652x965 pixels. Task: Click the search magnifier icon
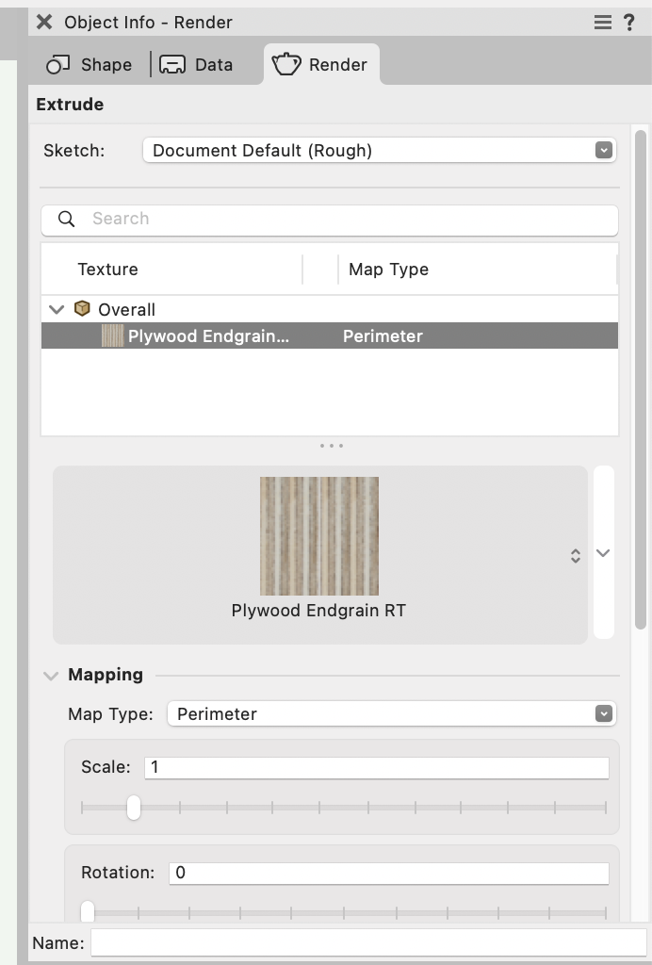[x=67, y=219]
